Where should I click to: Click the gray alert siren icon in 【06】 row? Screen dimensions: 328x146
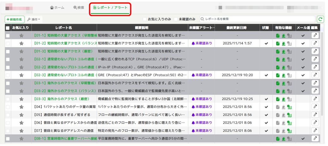tap(284, 123)
